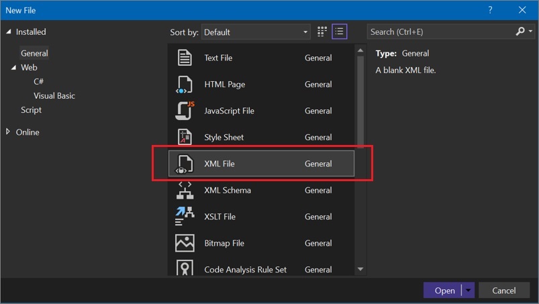Expand the Online tree node

pyautogui.click(x=8, y=132)
